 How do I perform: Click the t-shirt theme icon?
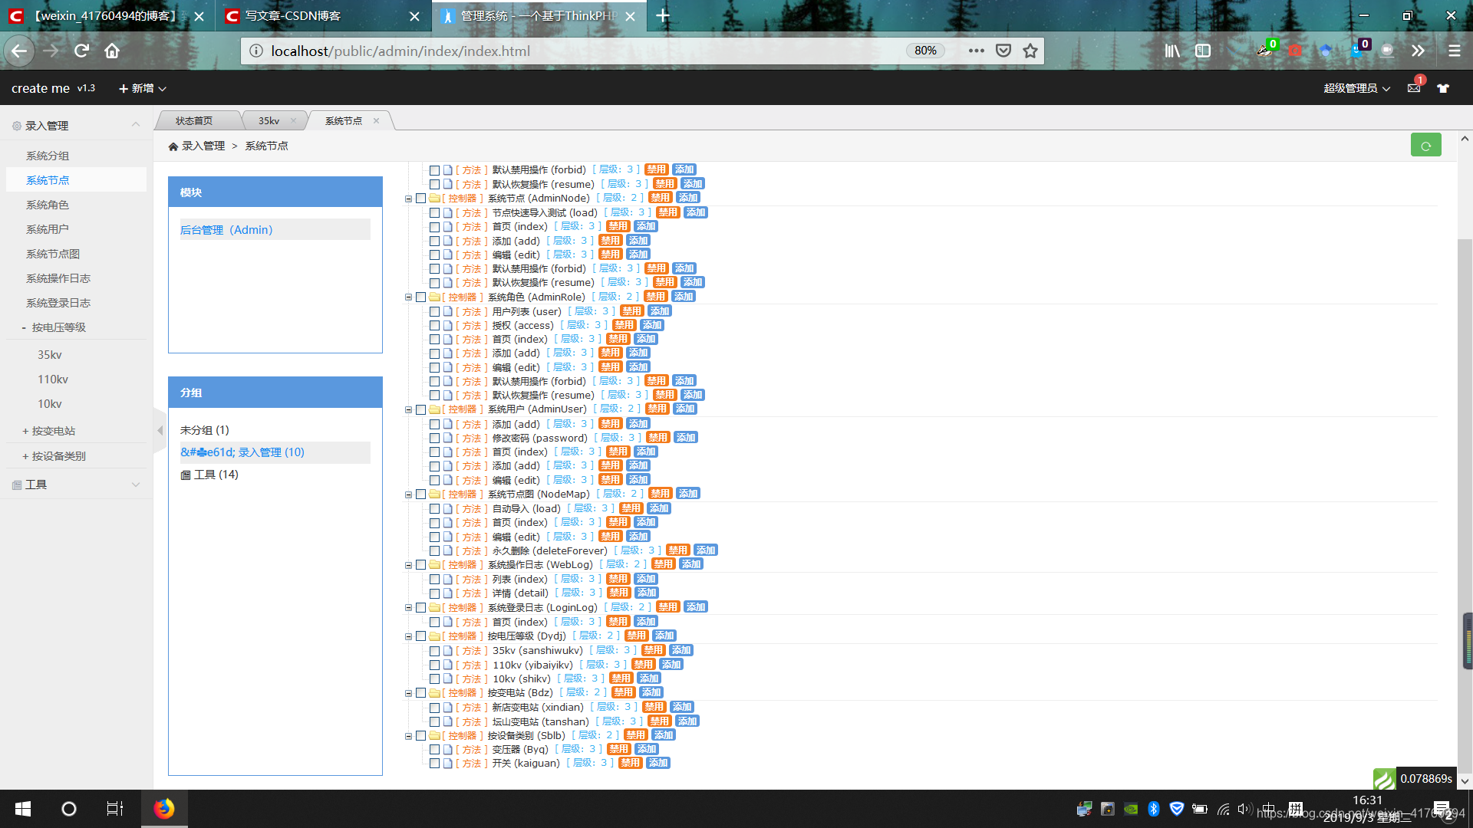click(1443, 88)
